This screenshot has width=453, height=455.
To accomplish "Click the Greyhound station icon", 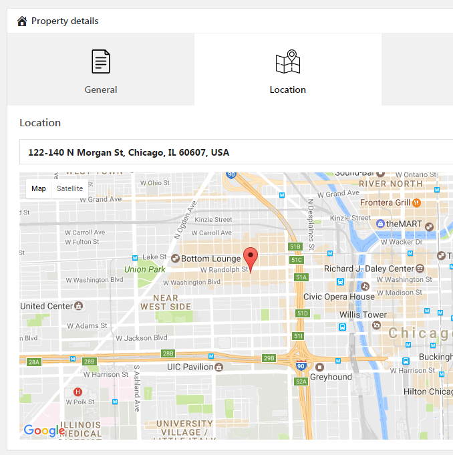I will [x=319, y=367].
